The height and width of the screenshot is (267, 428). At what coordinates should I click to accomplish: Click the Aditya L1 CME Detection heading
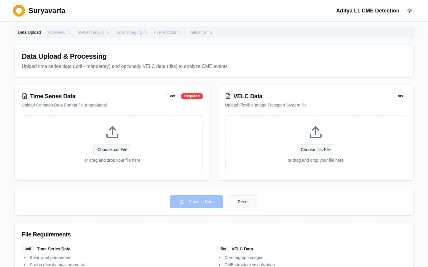click(x=368, y=11)
